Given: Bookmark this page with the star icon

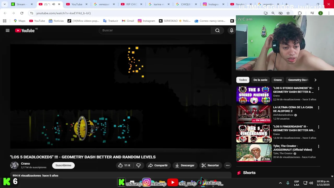Looking at the screenshot, I should (x=288, y=13).
